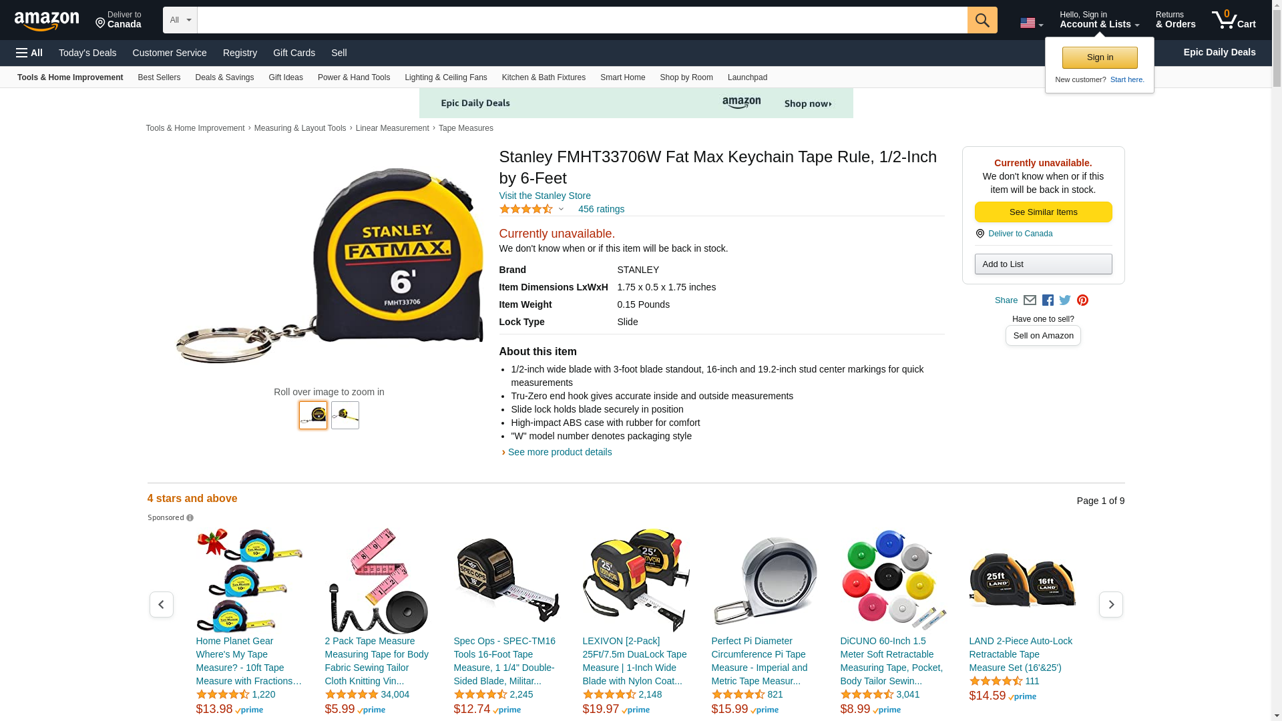
Task: Open Today's Deals in navigation
Action: (87, 53)
